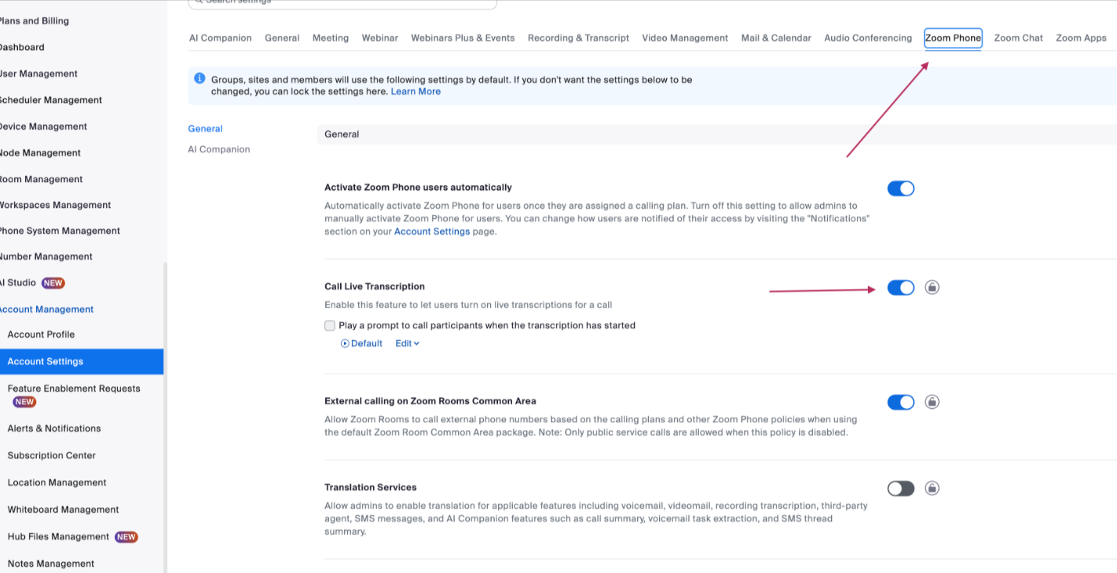Image resolution: width=1117 pixels, height=573 pixels.
Task: Open the Zoom Apps tab
Action: click(x=1081, y=38)
